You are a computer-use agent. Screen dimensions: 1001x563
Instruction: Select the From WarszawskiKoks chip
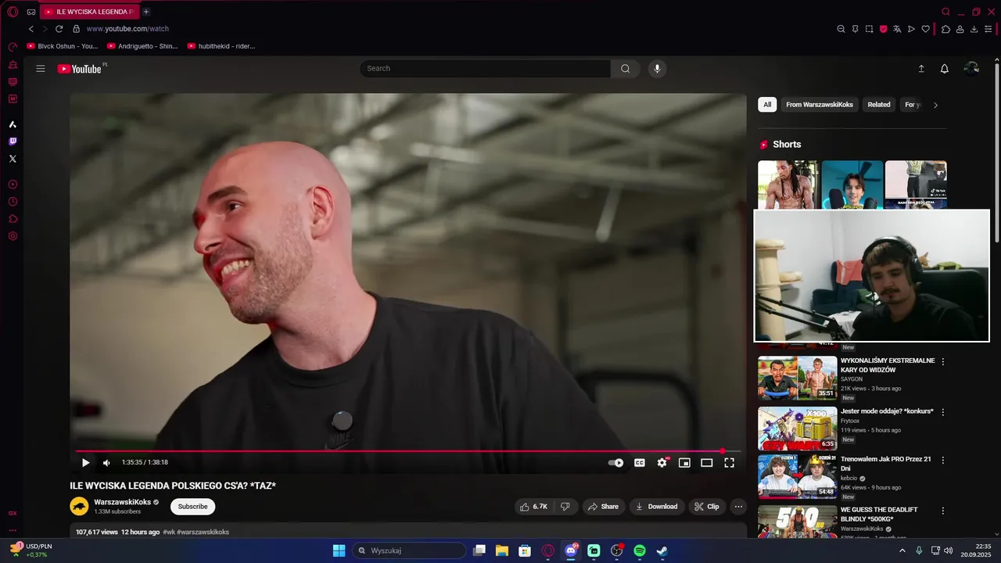click(x=820, y=105)
